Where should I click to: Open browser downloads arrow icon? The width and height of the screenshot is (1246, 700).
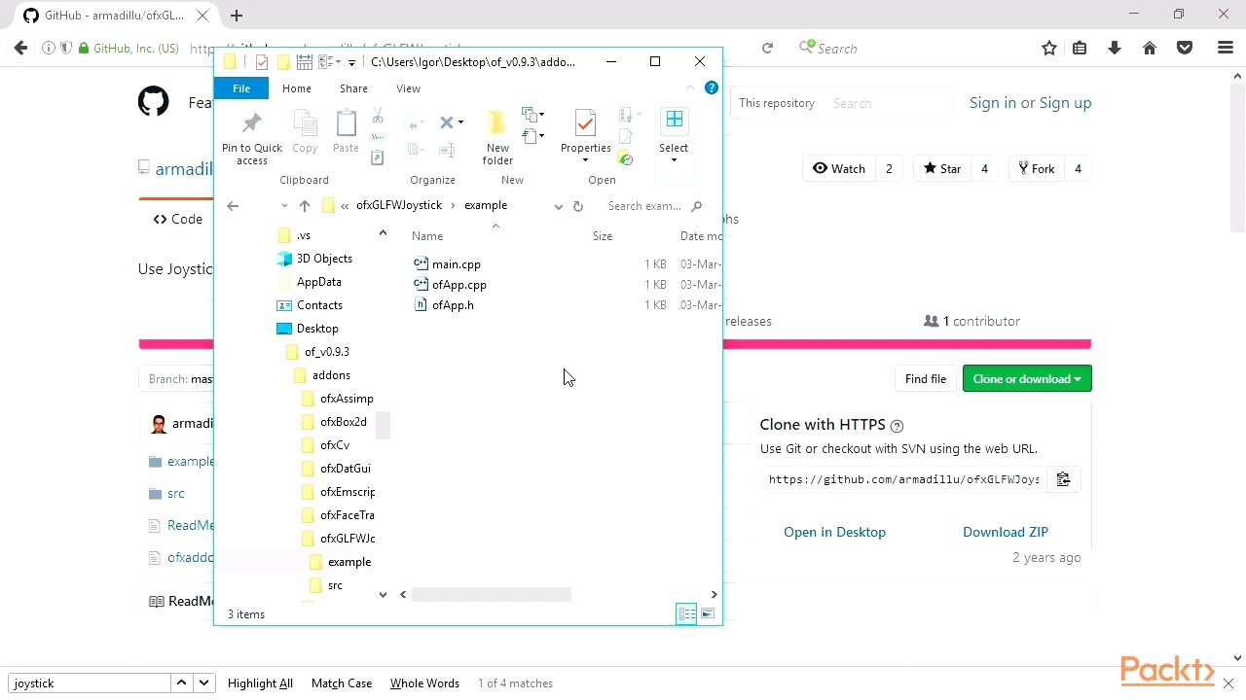pos(1115,48)
